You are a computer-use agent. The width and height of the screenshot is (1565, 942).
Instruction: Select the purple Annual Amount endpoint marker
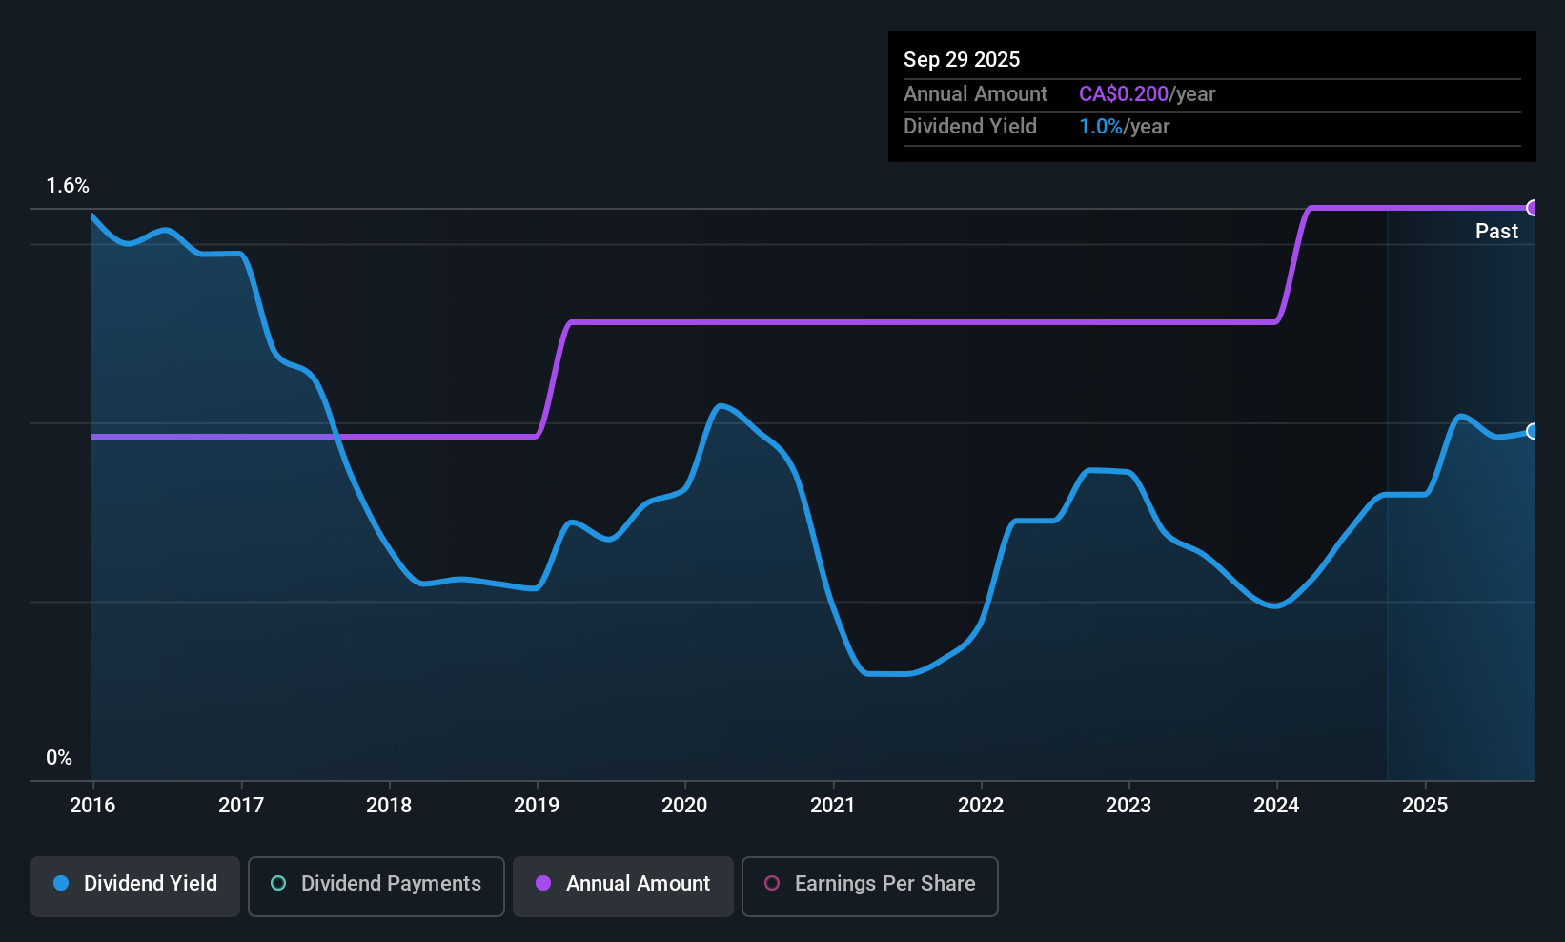click(x=1533, y=208)
